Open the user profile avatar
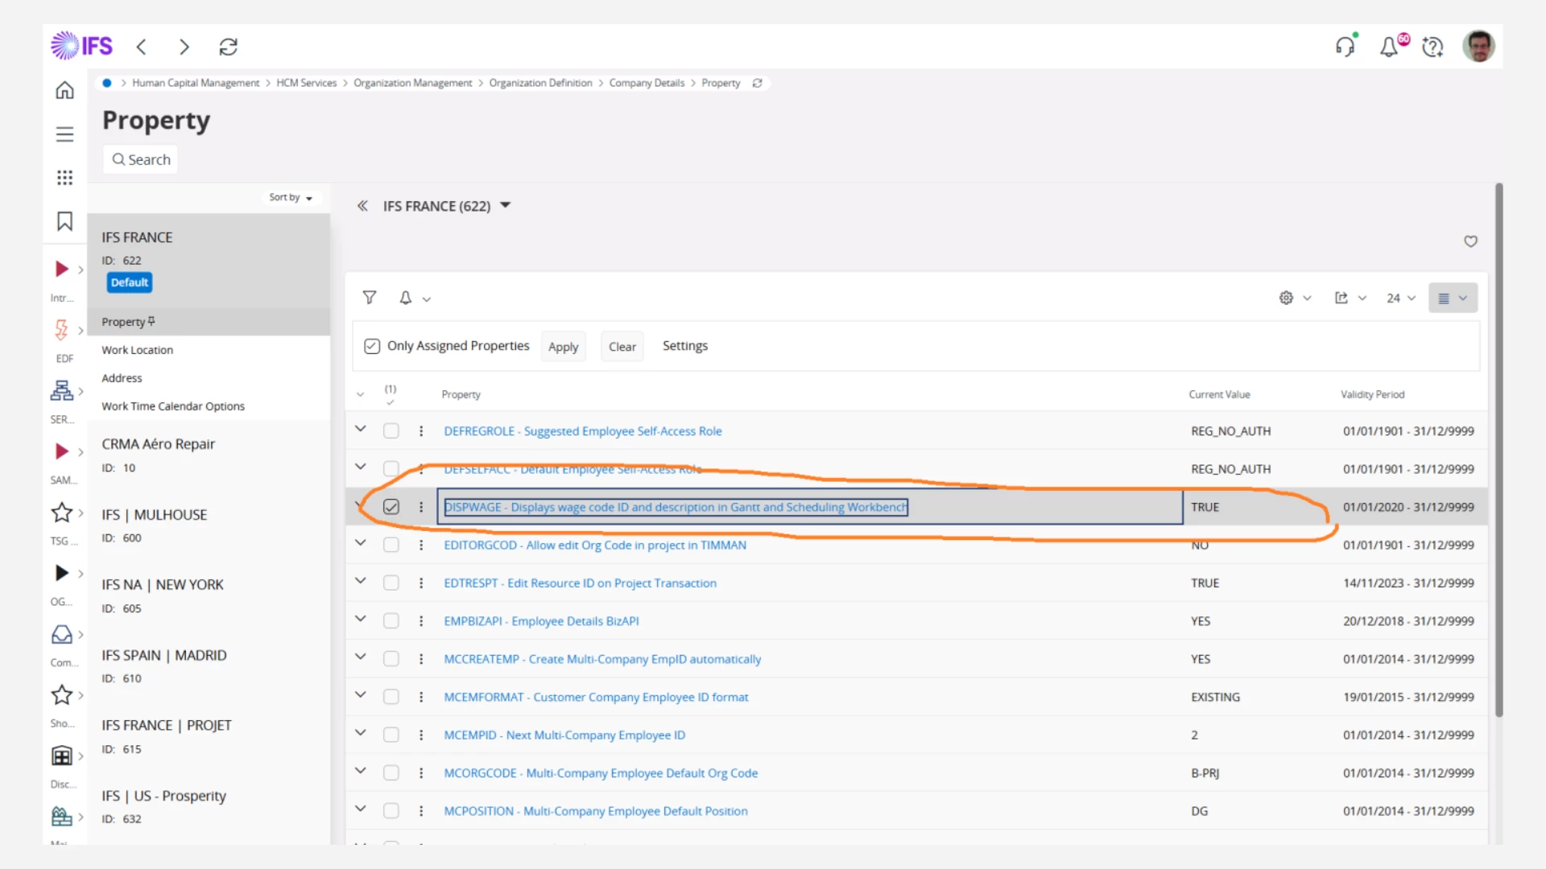Image resolution: width=1546 pixels, height=869 pixels. click(x=1478, y=46)
